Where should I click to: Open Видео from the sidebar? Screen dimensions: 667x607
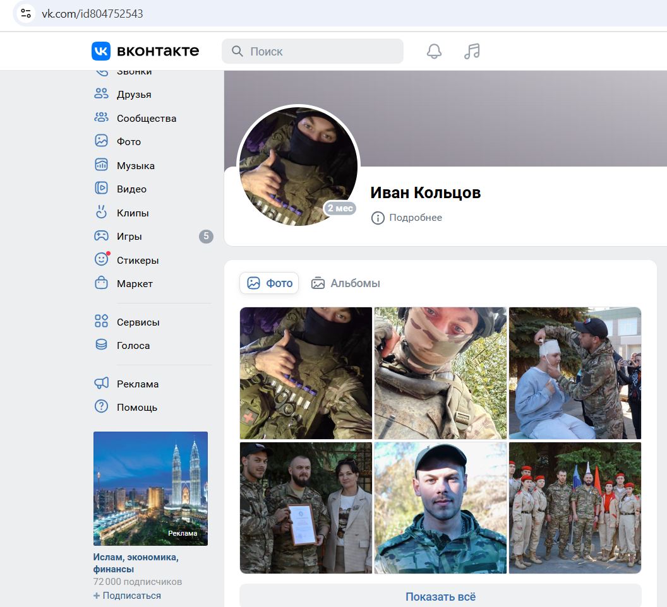(x=131, y=189)
